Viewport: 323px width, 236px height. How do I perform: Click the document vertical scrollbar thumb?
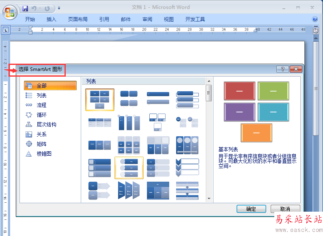[x=316, y=88]
